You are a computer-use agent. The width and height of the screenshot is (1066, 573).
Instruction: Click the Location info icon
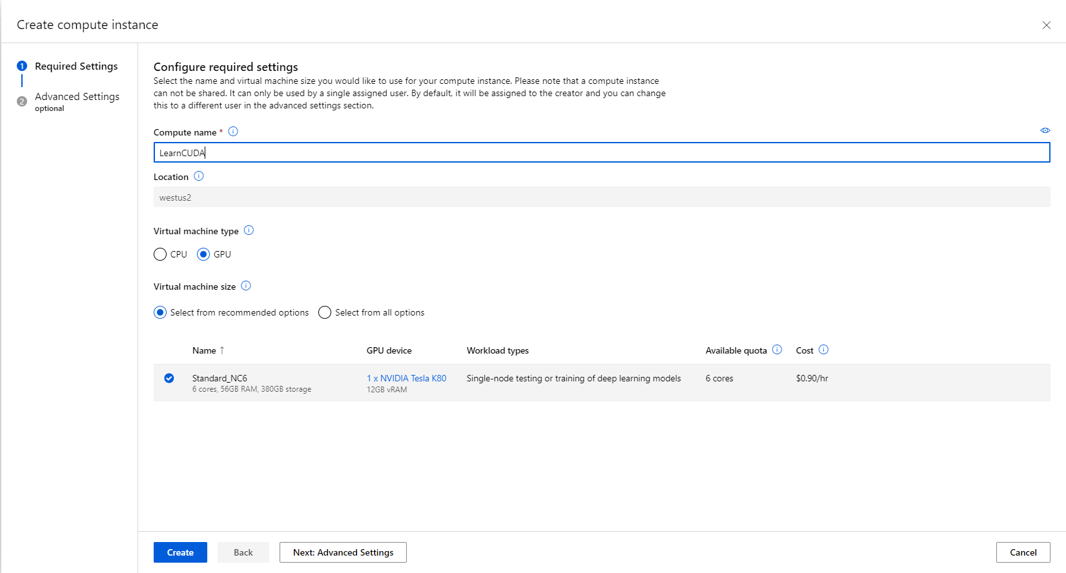coord(199,176)
